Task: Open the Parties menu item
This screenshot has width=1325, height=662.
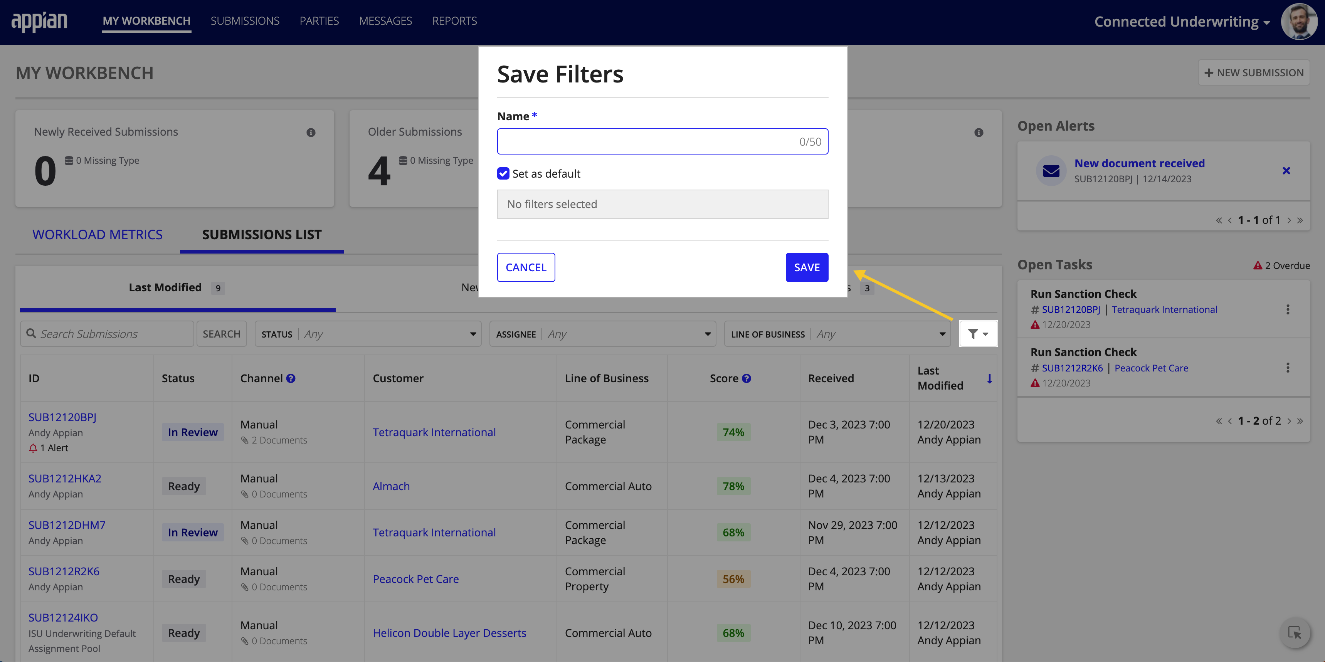Action: click(x=319, y=21)
